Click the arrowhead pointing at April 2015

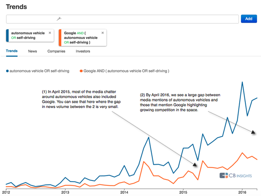pyautogui.click(x=194, y=165)
